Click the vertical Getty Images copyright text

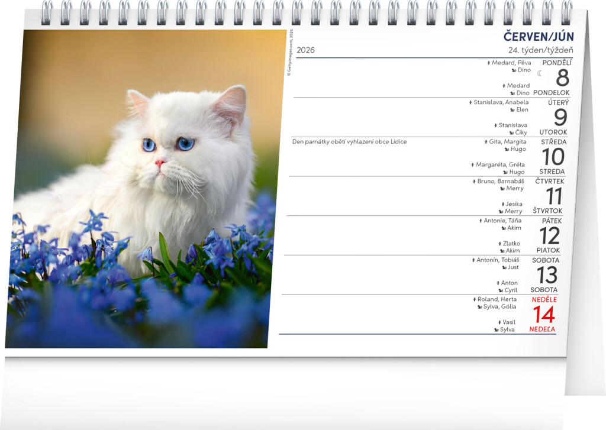click(x=290, y=60)
